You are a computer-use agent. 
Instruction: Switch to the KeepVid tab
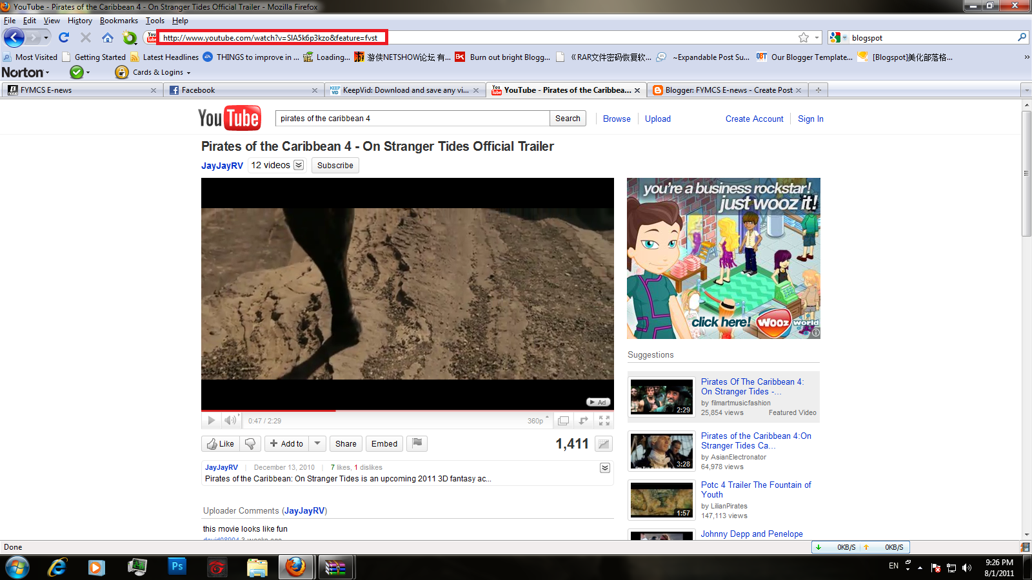click(406, 90)
